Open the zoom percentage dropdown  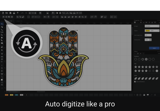click(33, 13)
